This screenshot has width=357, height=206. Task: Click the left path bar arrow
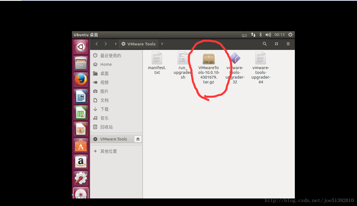[x=115, y=44]
